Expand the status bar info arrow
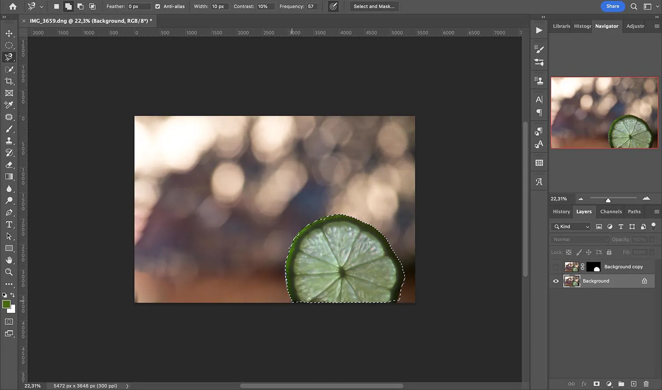 (x=128, y=386)
